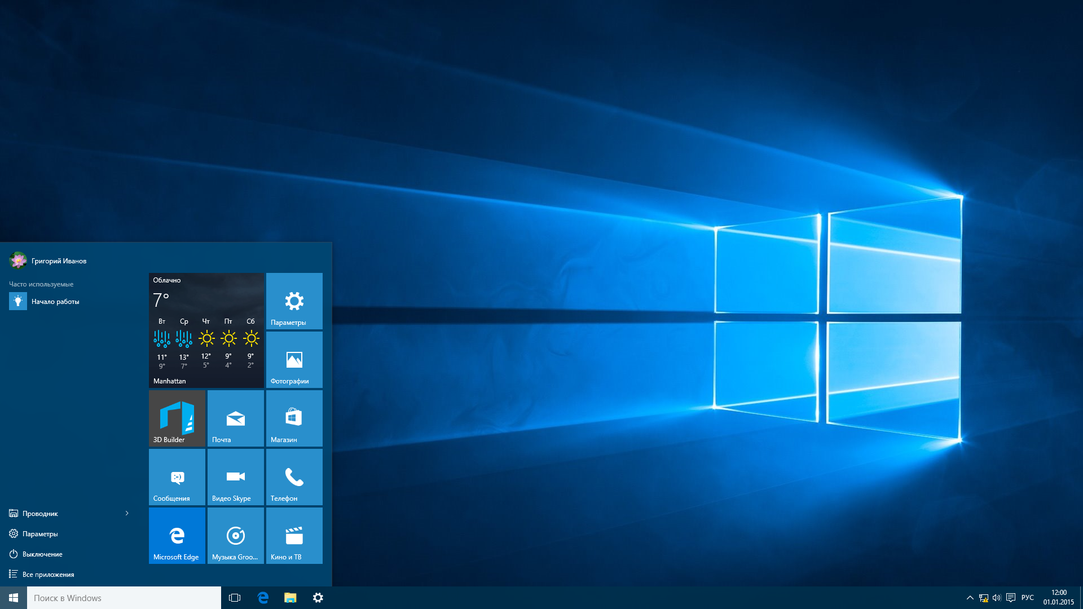The image size is (1083, 609).
Task: Click the network status tray icon
Action: coord(984,598)
